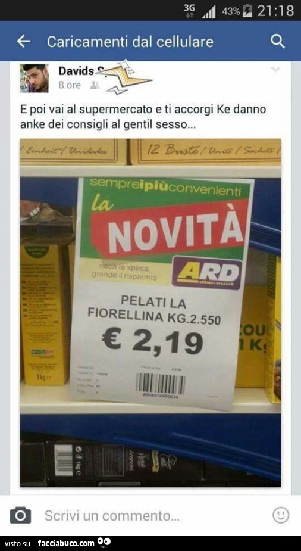Open Davids profile name link

[76, 71]
